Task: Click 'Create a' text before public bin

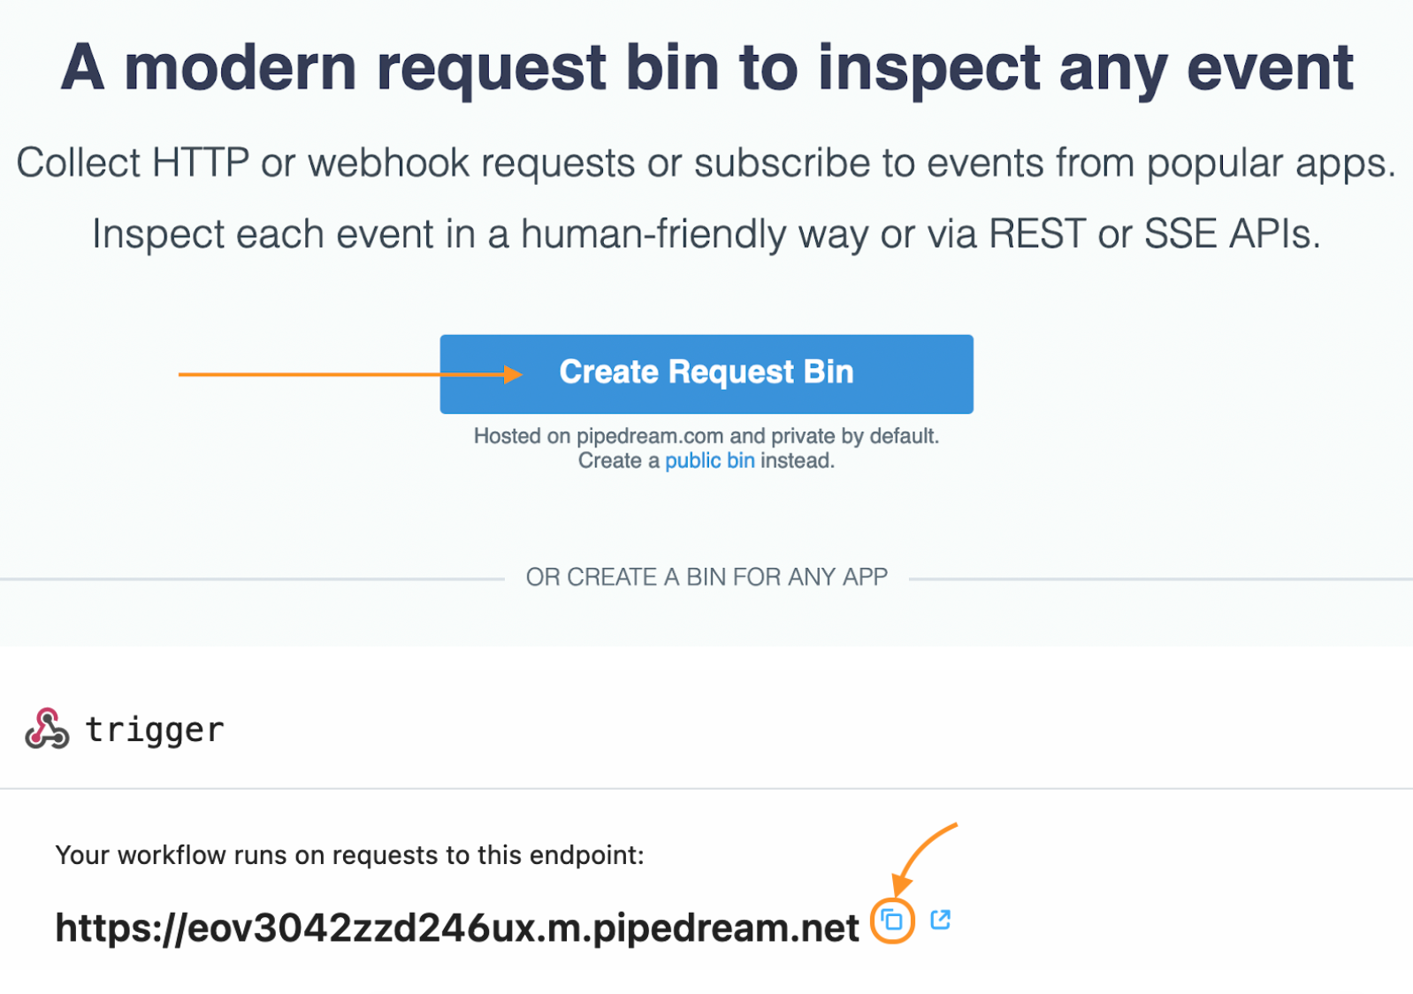Action: pyautogui.click(x=618, y=461)
